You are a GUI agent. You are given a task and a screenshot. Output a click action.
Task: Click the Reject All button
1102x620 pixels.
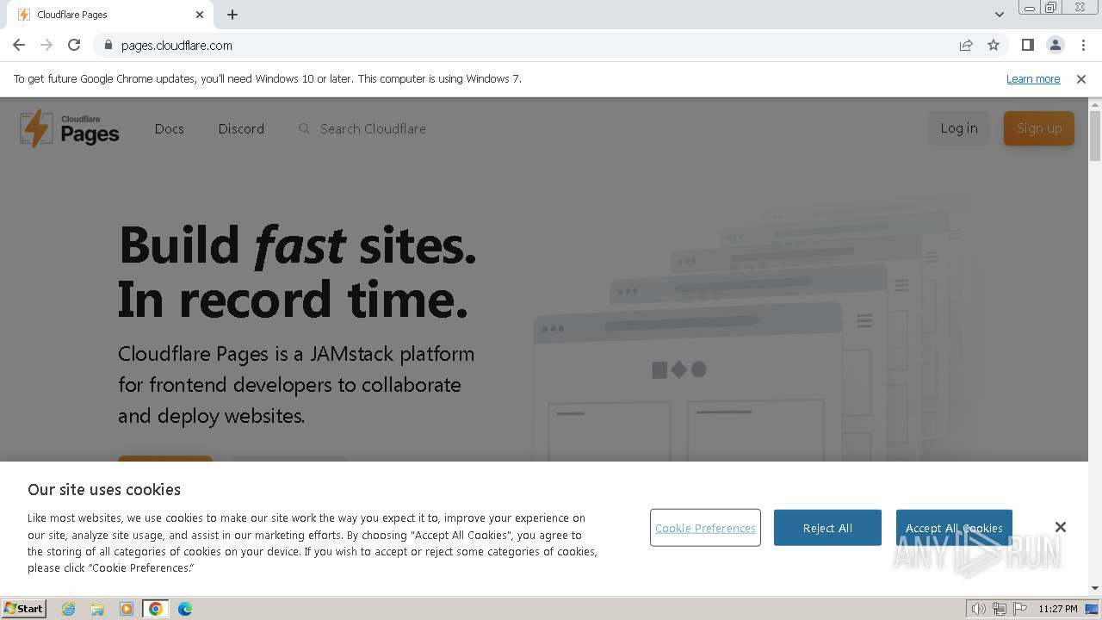click(x=827, y=528)
